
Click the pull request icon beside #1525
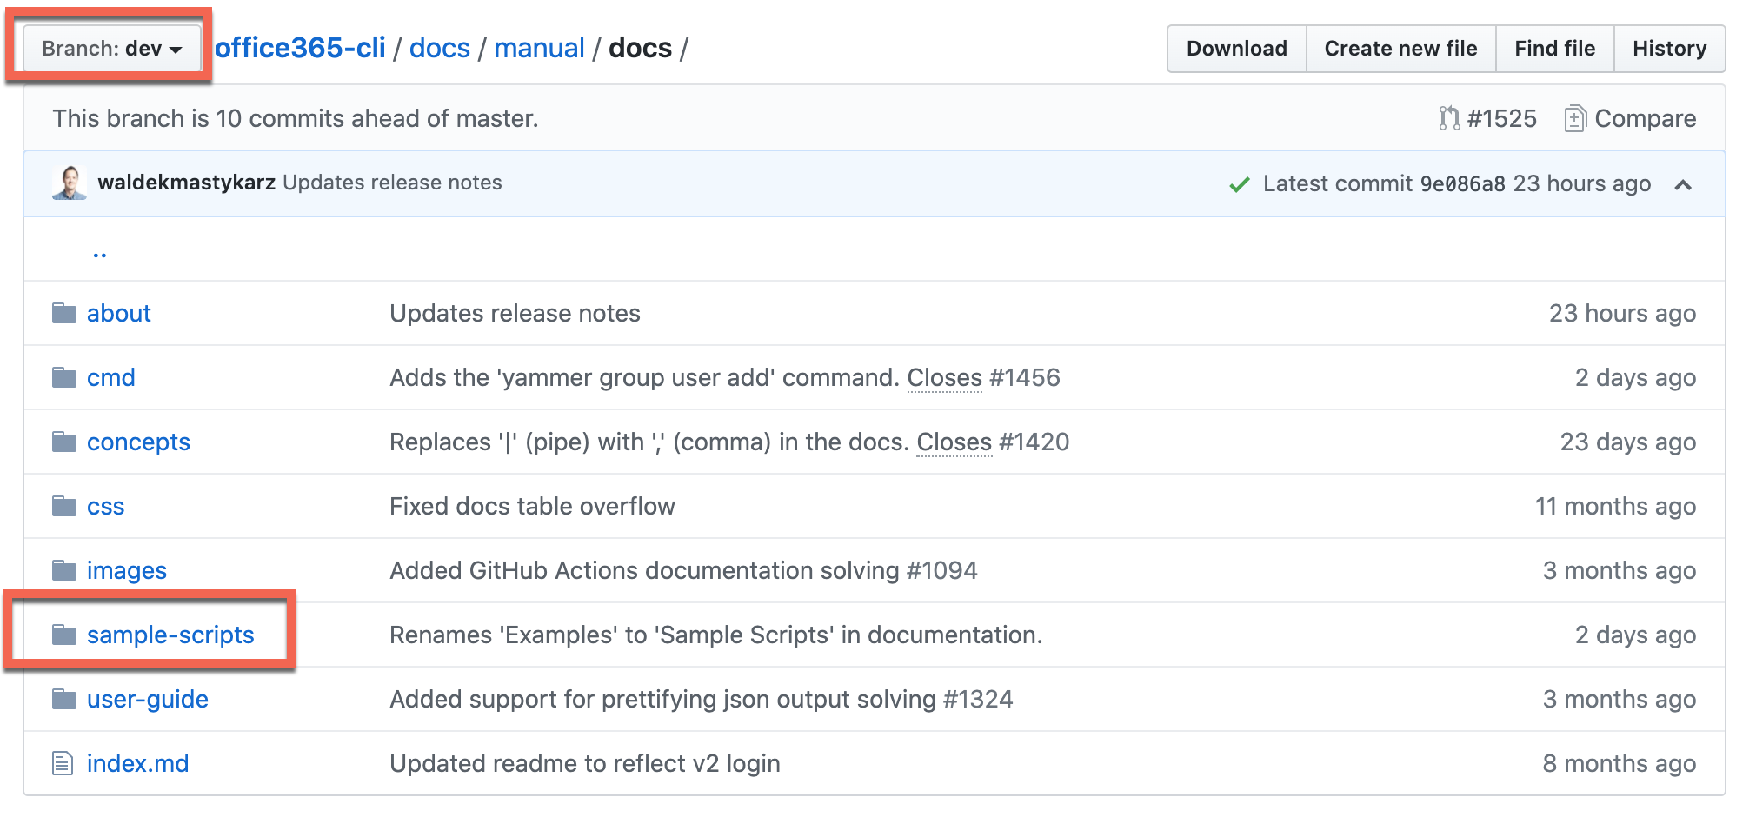point(1448,118)
